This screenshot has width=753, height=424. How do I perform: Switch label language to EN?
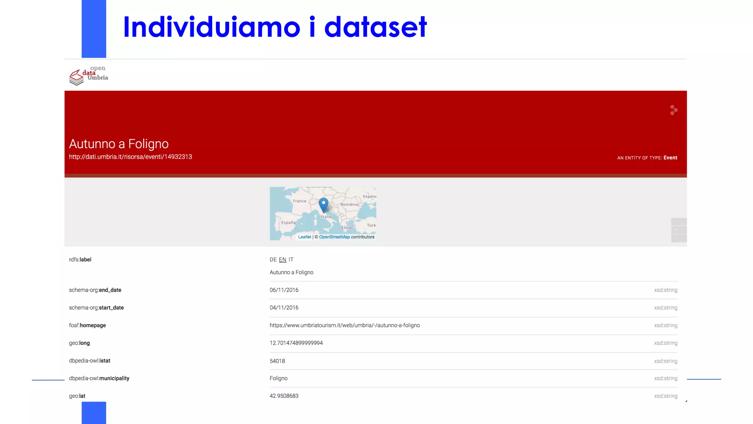coord(282,259)
